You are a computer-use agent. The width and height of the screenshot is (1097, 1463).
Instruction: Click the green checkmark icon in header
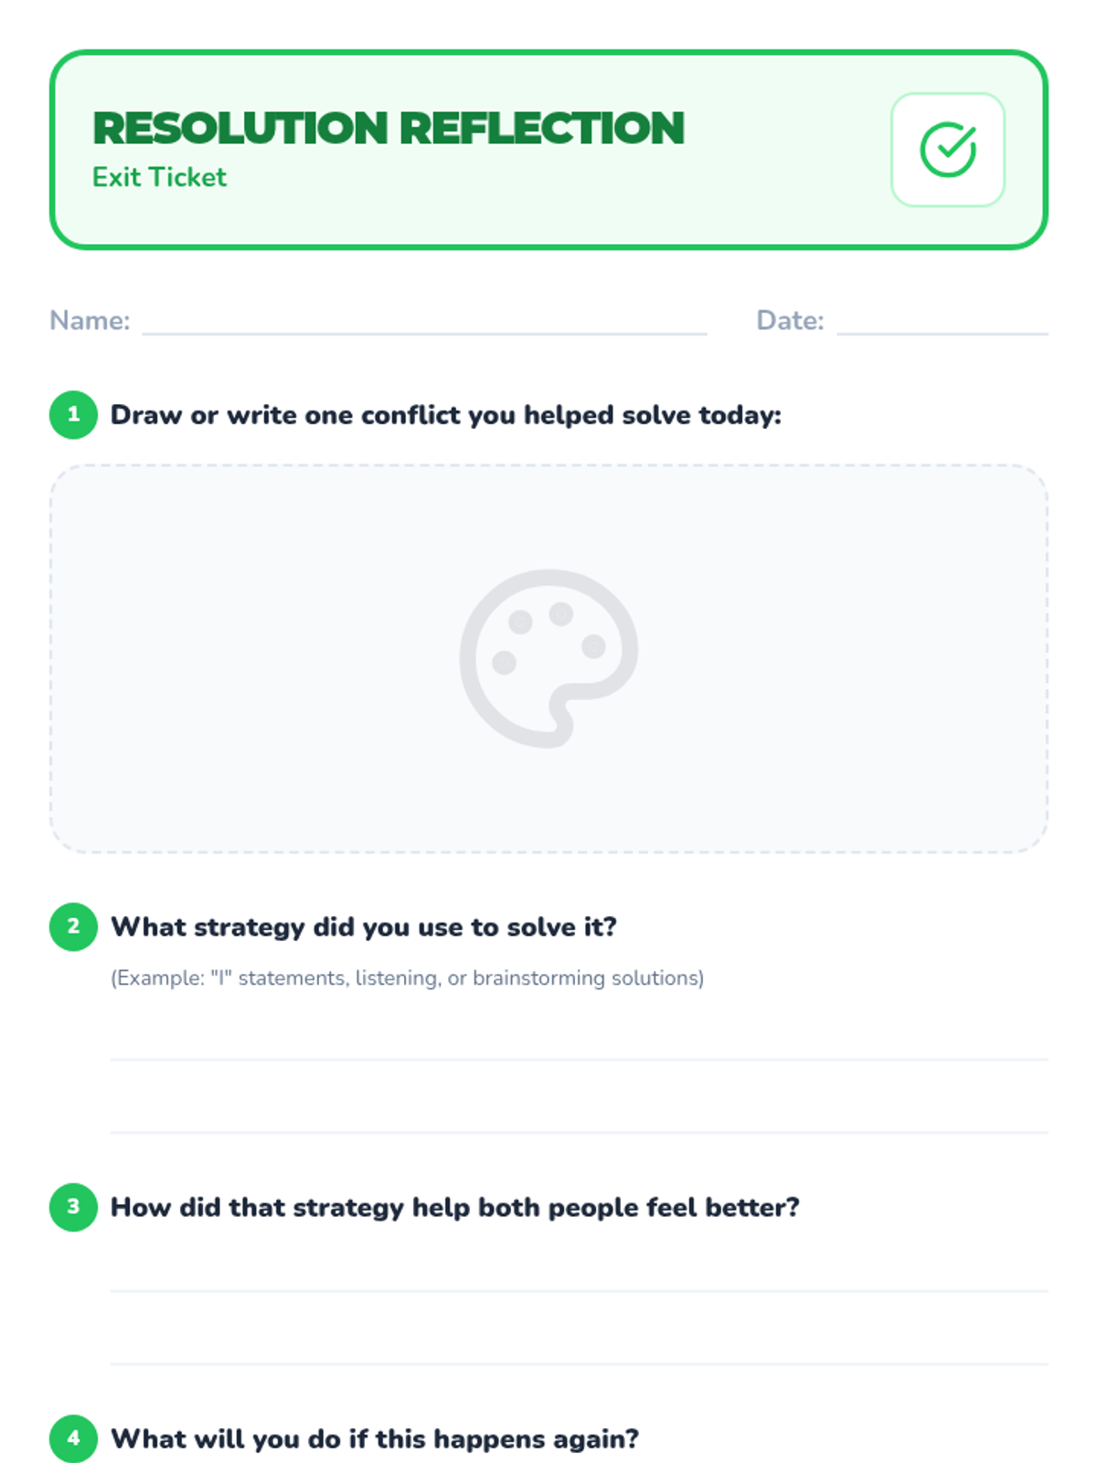coord(947,150)
